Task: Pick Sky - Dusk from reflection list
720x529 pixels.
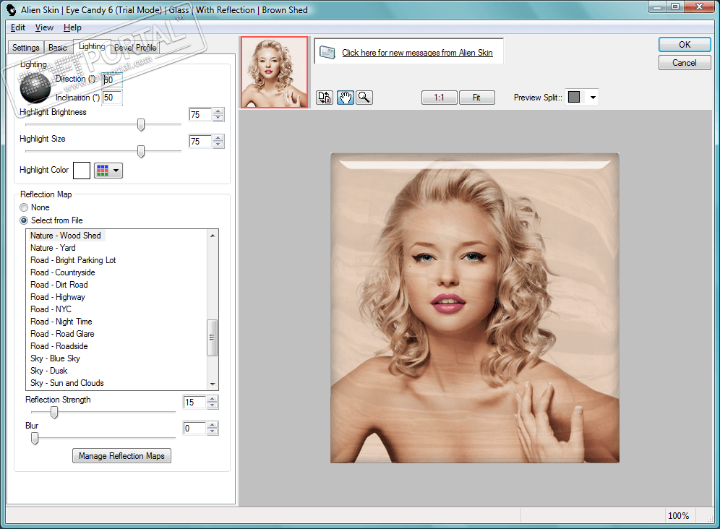Action: 48,371
